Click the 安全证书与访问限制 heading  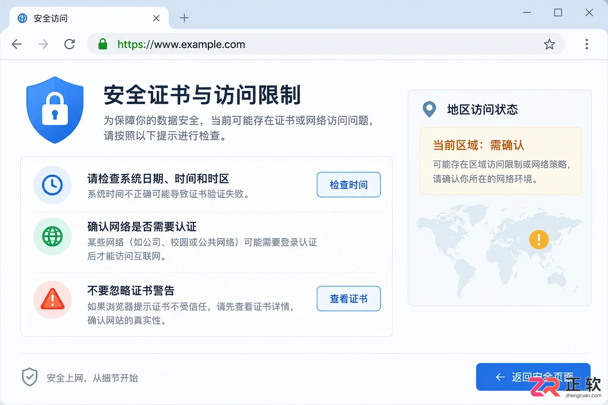tap(202, 94)
